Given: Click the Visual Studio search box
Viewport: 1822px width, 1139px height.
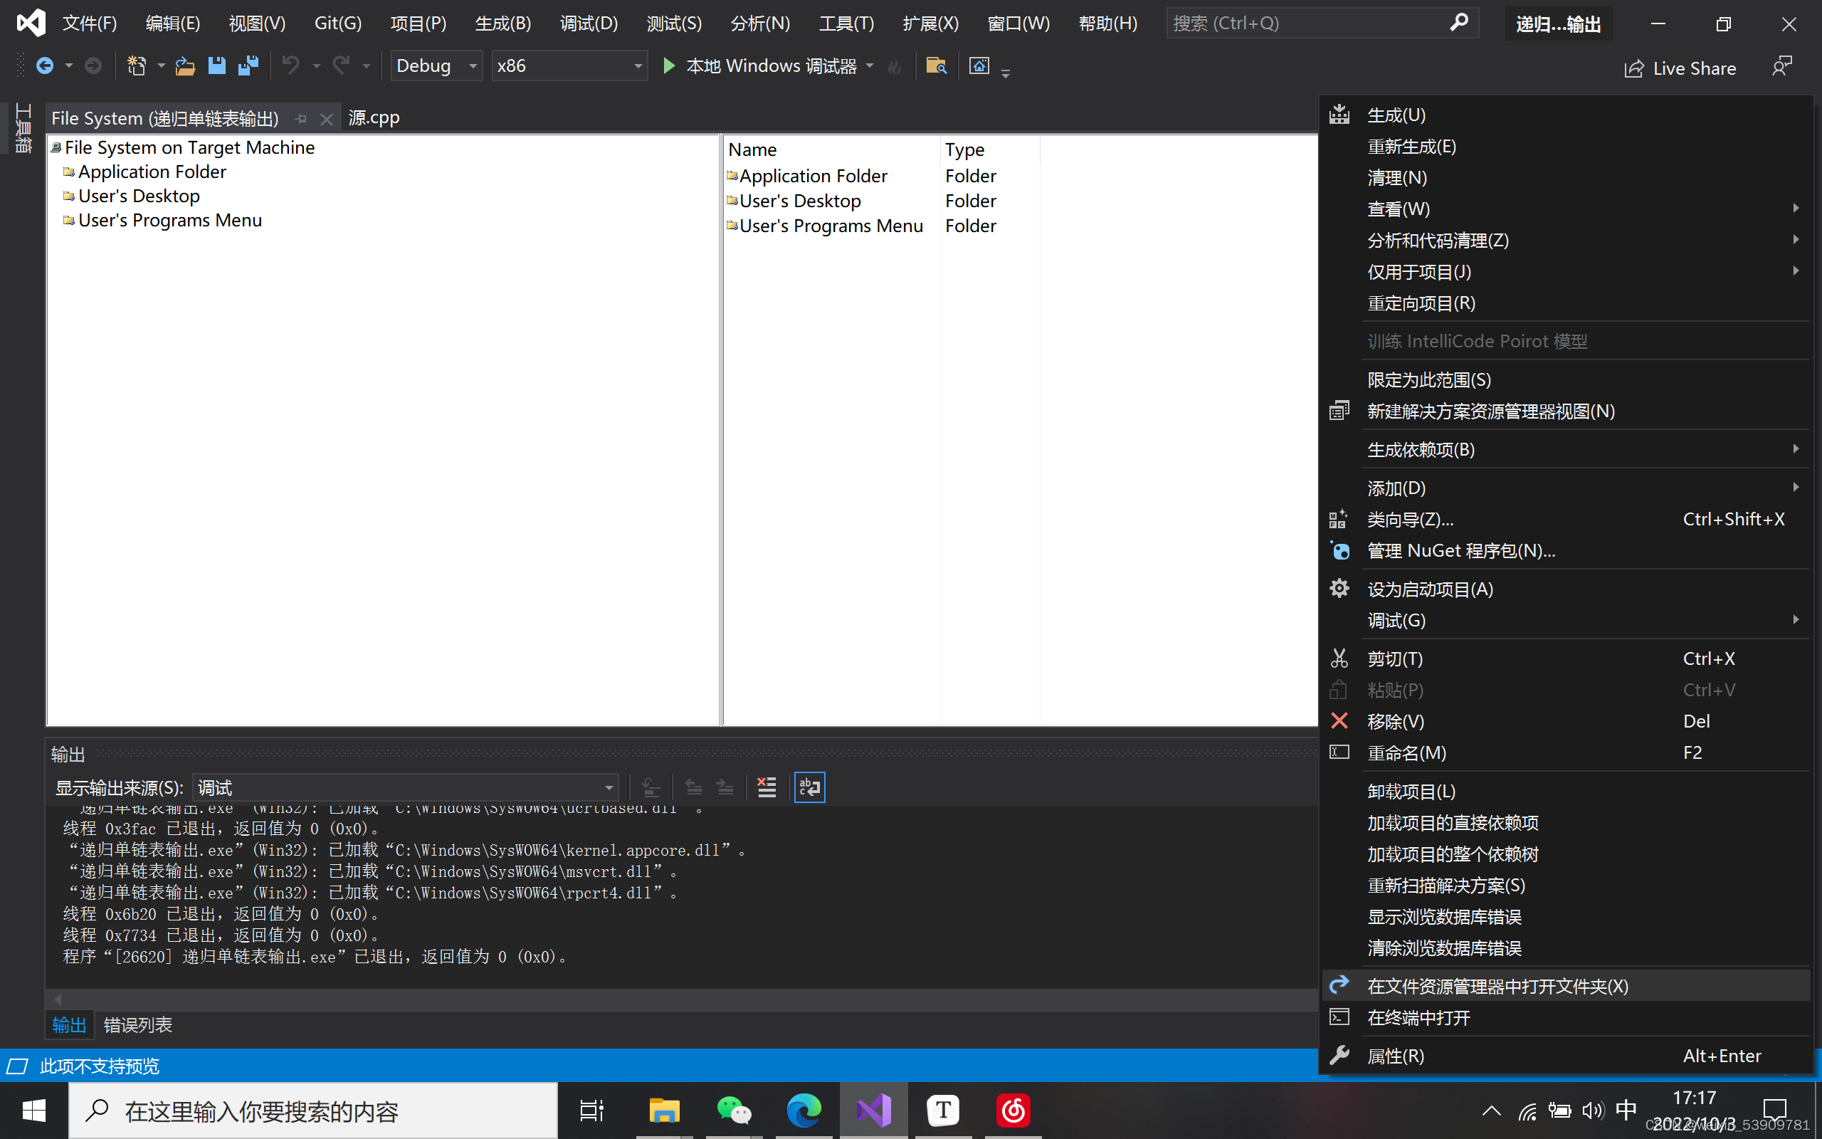Looking at the screenshot, I should 1309,23.
